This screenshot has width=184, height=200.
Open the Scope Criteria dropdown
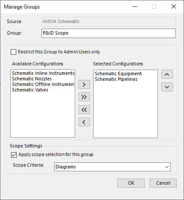(x=112, y=167)
